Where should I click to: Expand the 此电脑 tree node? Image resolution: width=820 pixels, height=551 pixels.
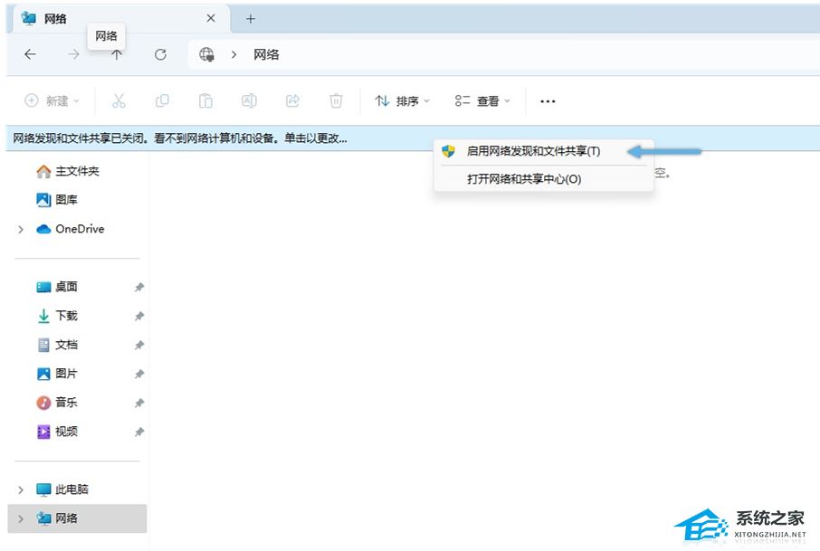point(21,489)
